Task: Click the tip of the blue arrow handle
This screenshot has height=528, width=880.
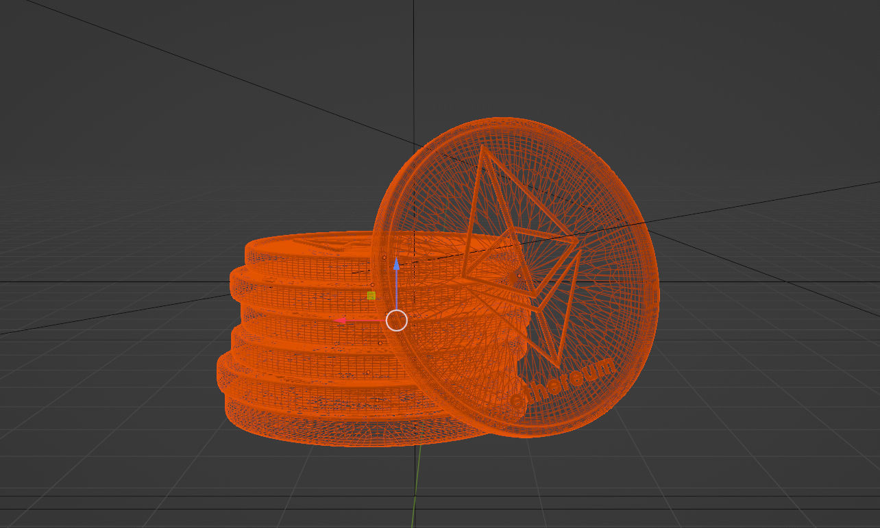Action: tap(398, 260)
